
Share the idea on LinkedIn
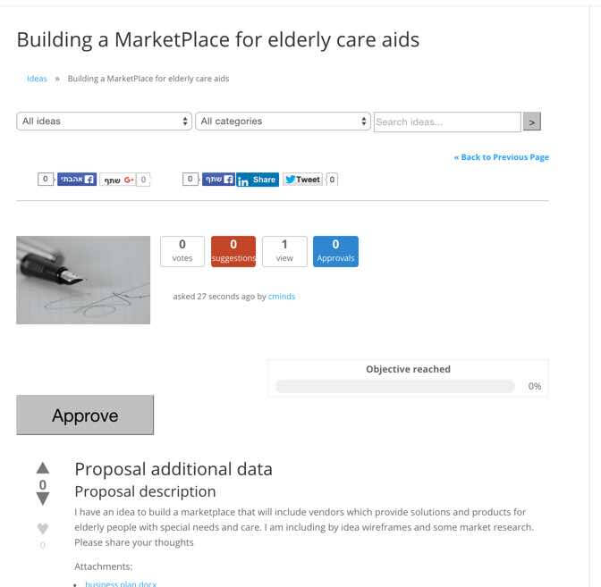[257, 179]
